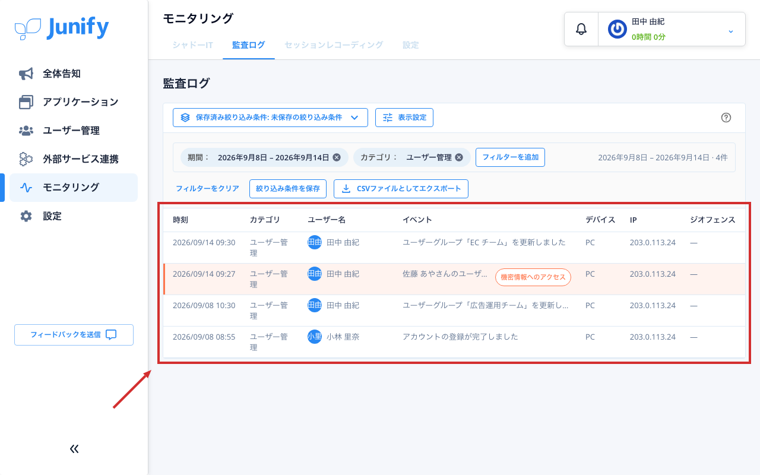Click the 期間 filter chip date range
This screenshot has width=760, height=475.
pos(273,157)
